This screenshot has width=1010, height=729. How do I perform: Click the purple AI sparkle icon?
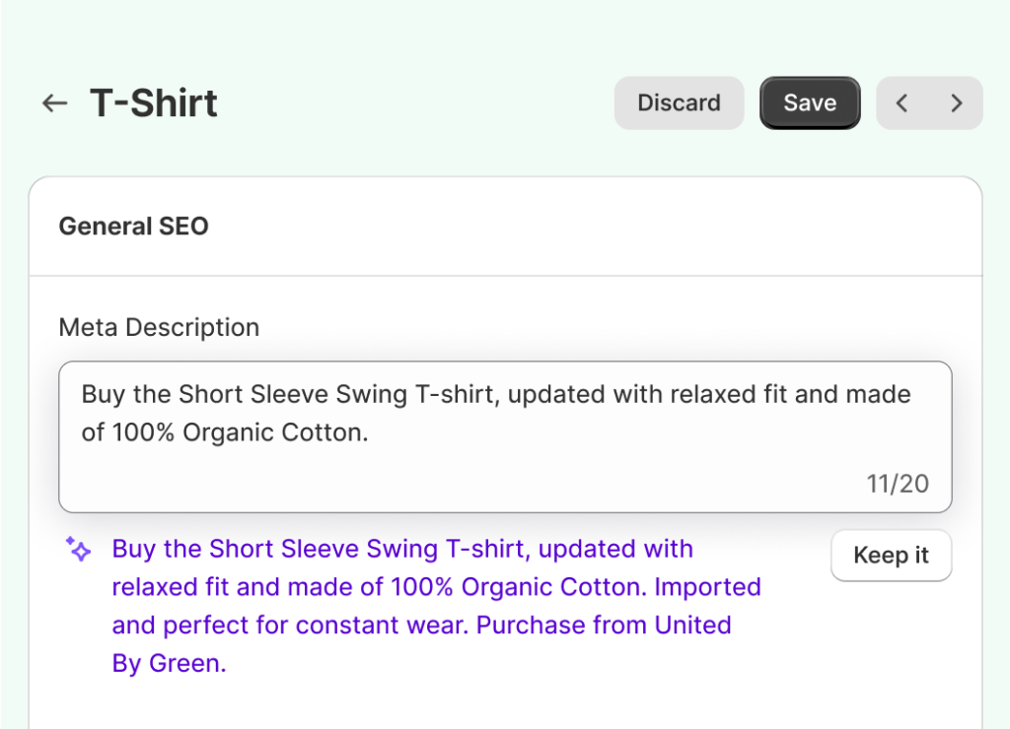click(78, 549)
